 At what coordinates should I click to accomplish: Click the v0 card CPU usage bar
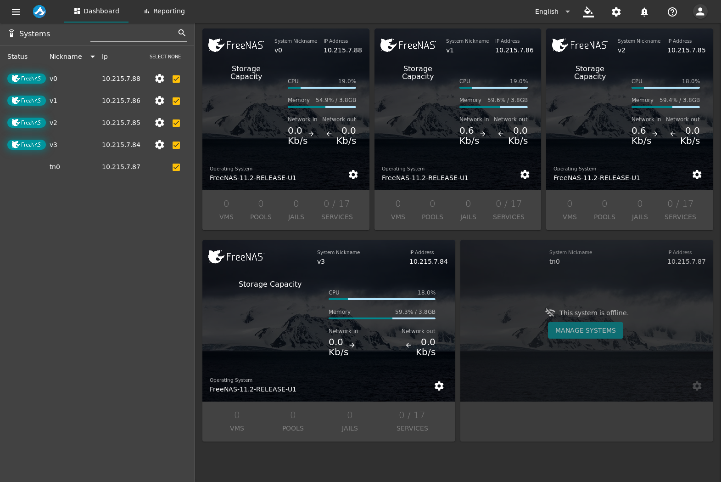(322, 88)
